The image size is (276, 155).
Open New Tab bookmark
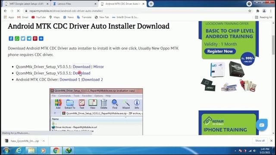point(102,17)
